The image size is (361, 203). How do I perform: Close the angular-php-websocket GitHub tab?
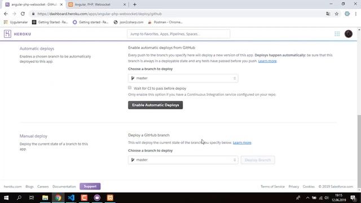(x=61, y=5)
